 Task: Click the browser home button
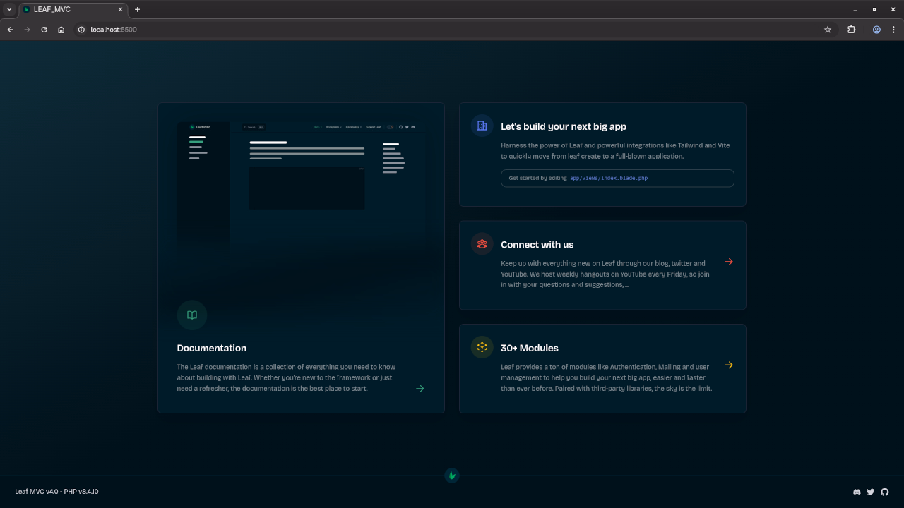61,30
